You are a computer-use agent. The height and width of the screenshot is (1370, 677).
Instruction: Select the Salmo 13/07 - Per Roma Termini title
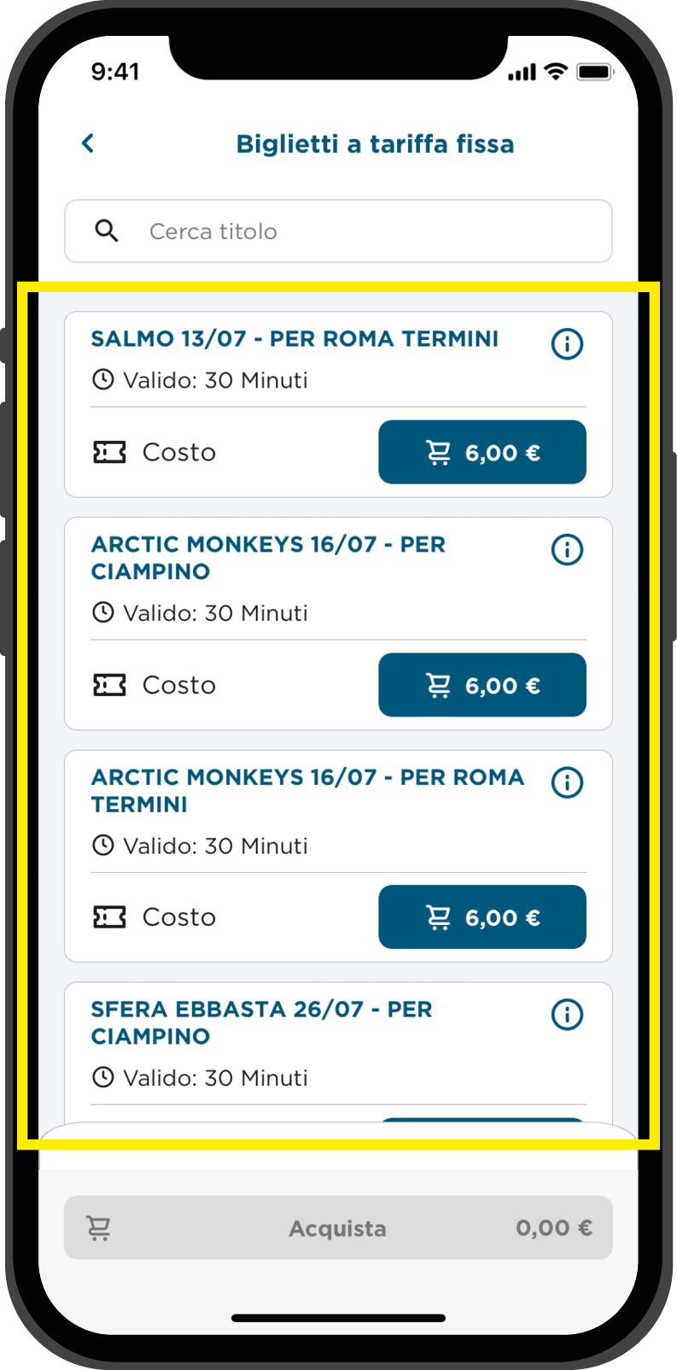click(x=295, y=339)
